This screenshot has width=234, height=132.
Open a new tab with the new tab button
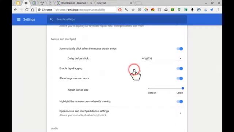click(x=139, y=3)
